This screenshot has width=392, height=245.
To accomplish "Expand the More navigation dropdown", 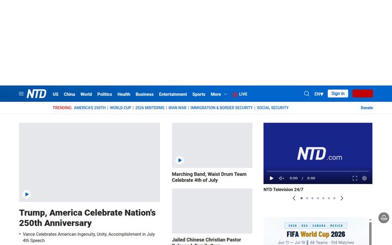I will pos(219,94).
